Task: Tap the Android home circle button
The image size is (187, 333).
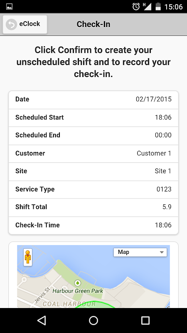Action: (x=93, y=320)
